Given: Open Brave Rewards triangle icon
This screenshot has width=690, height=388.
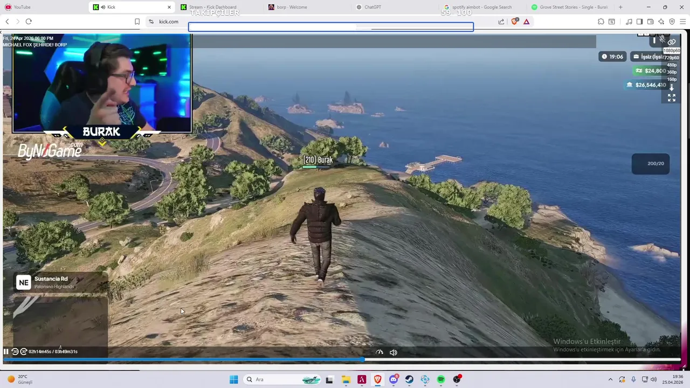Looking at the screenshot, I should (526, 22).
